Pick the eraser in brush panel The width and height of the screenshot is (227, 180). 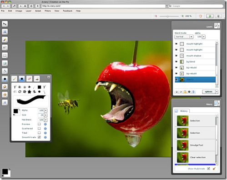[29, 79]
